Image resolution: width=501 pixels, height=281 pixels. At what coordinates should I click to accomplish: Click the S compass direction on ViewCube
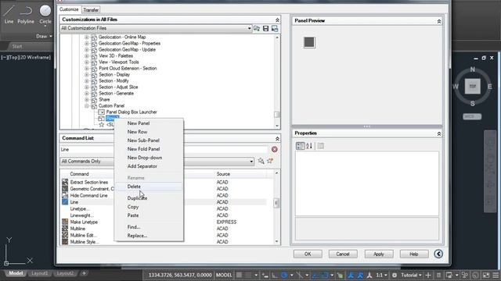473,104
